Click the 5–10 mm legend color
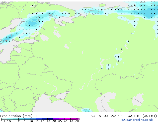The height and width of the screenshot is (122, 158). point(27,119)
